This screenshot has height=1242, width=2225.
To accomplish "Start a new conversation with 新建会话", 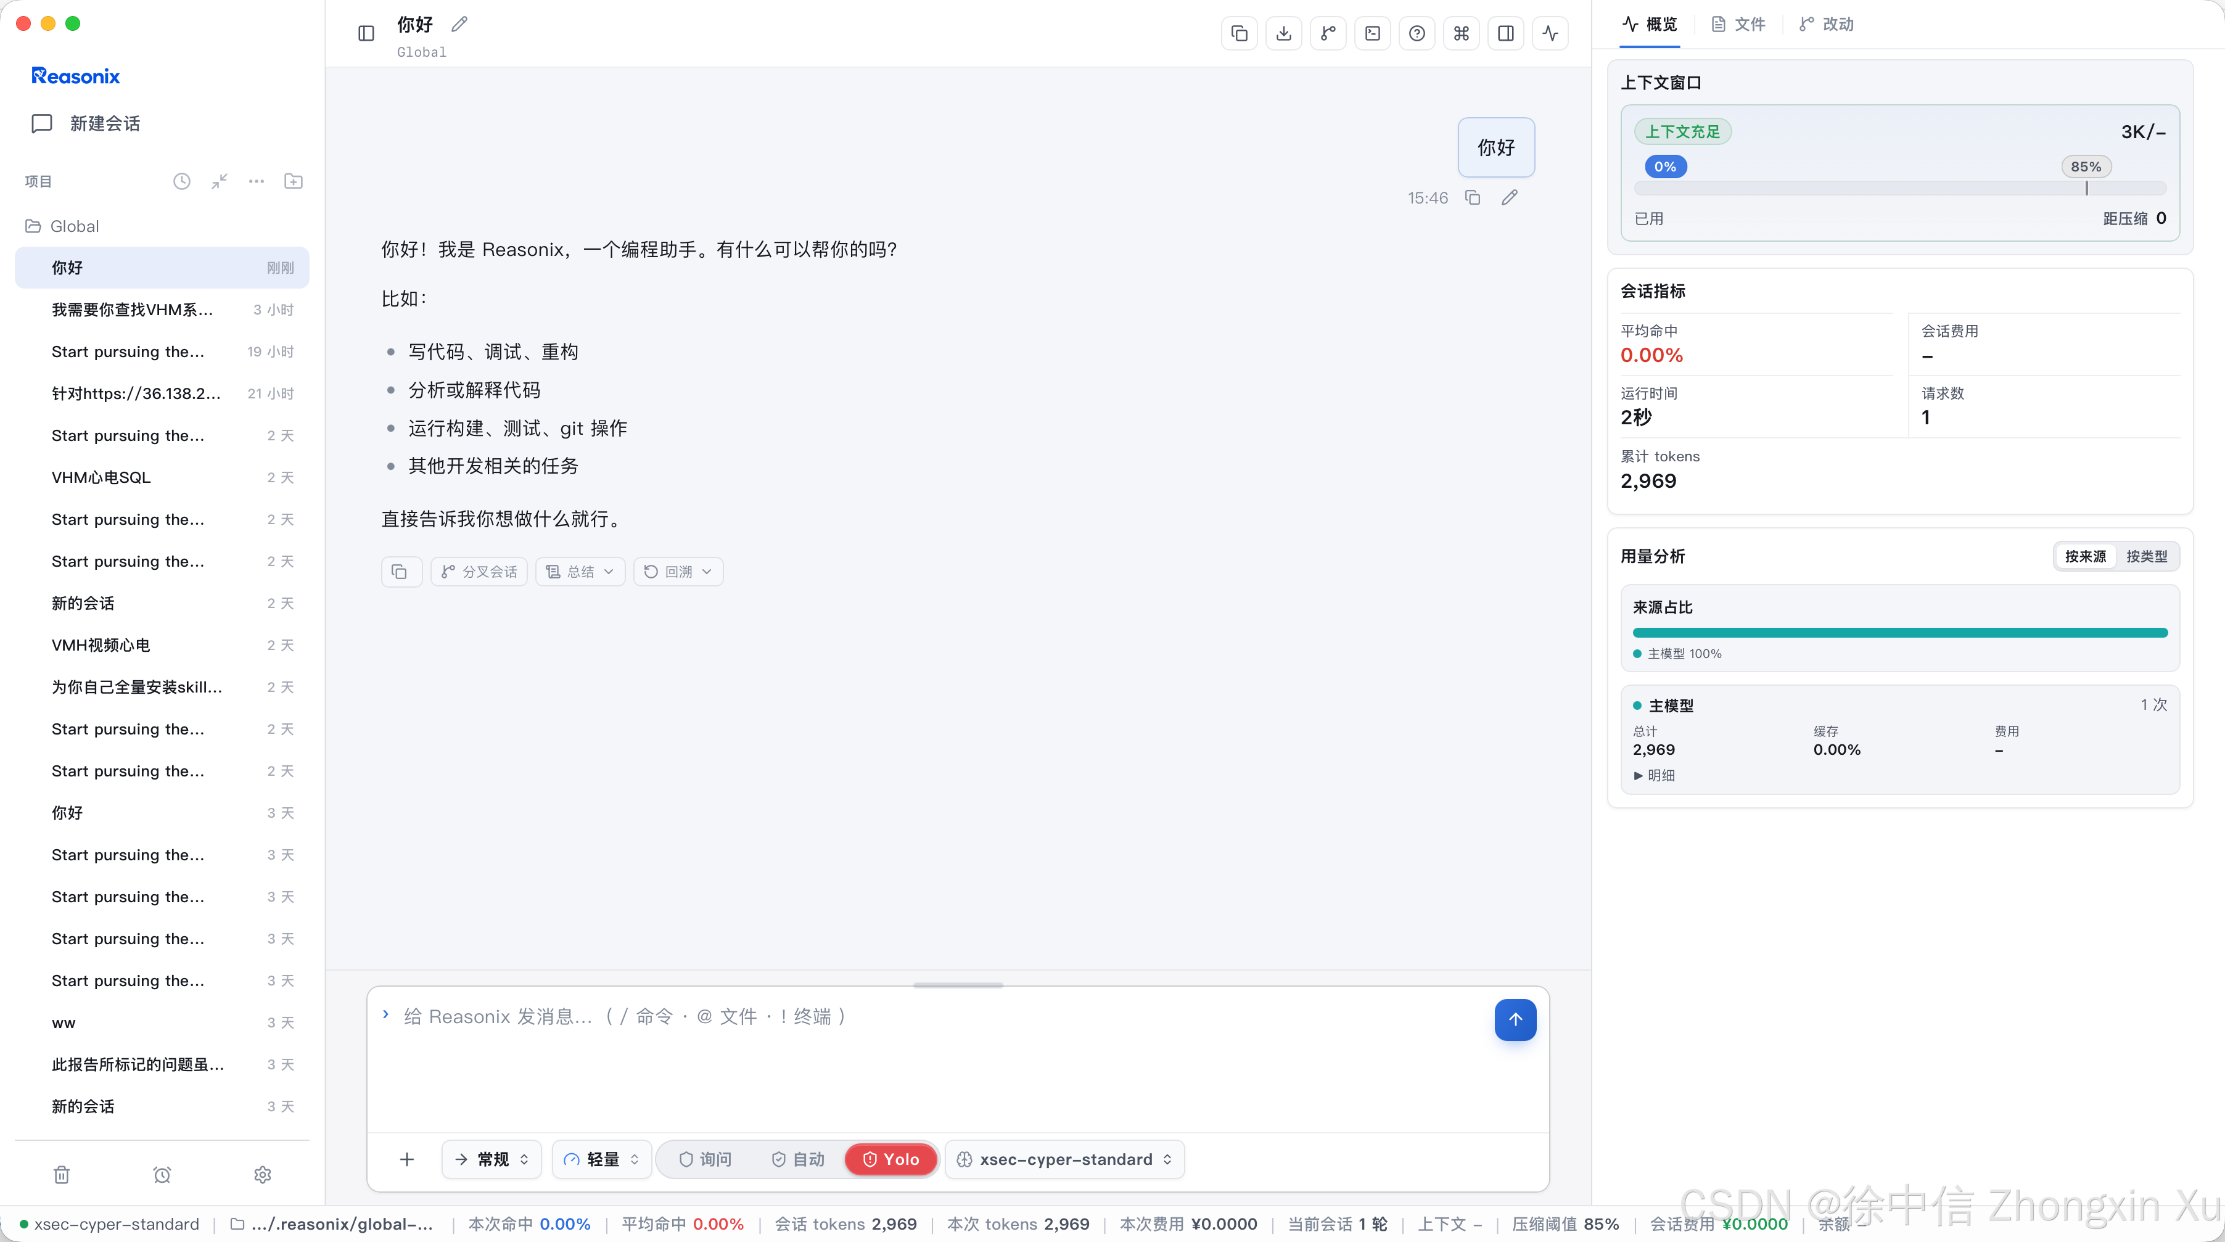I will click(86, 123).
